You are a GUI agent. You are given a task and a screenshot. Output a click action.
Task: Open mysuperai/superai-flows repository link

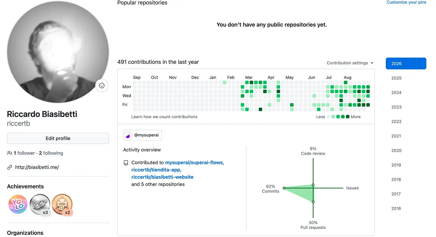click(x=194, y=162)
